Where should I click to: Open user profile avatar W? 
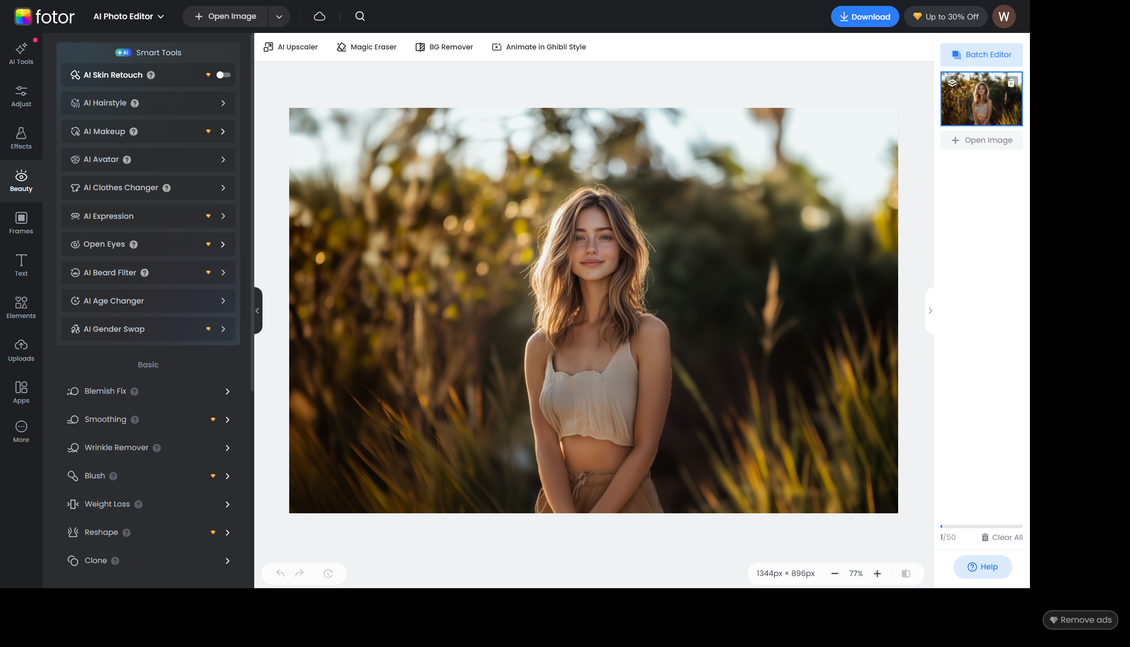tap(1004, 16)
